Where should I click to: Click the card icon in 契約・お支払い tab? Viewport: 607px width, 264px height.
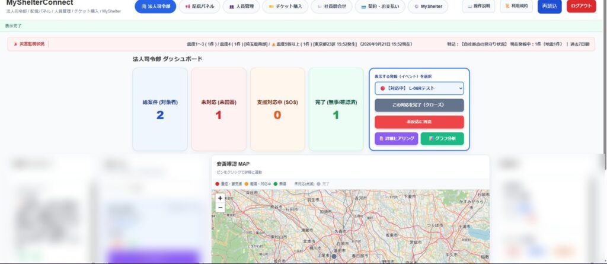coord(363,7)
